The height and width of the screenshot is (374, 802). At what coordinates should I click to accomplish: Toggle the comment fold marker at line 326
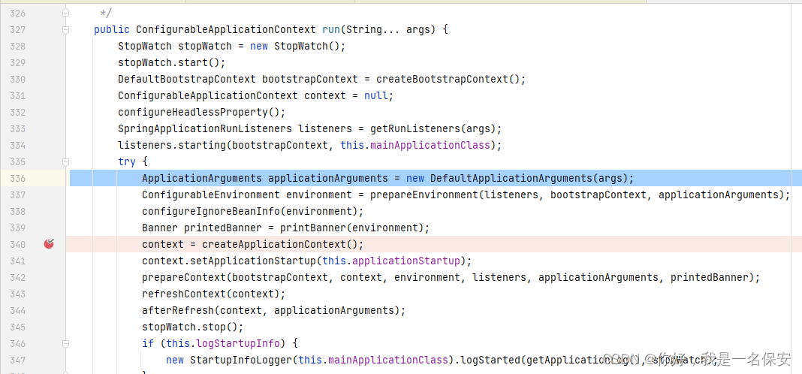(x=65, y=12)
